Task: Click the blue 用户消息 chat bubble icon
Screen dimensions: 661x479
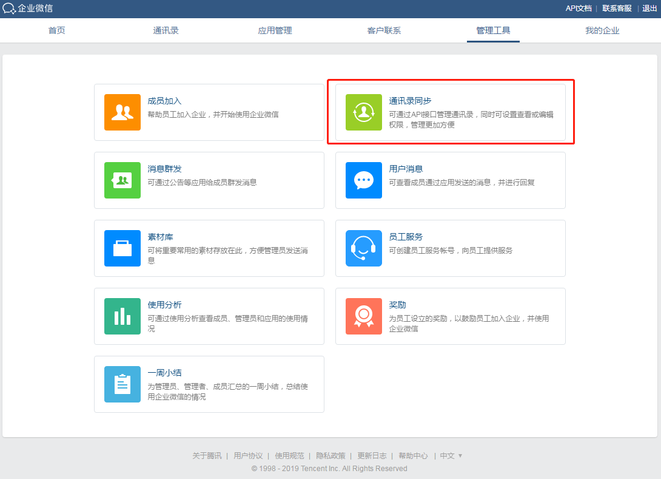Action: click(x=364, y=180)
